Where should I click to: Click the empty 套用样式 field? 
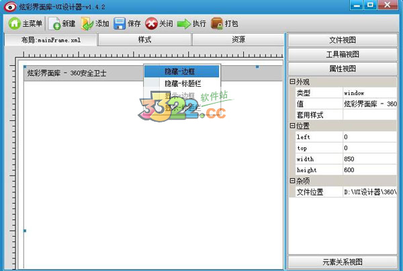(370, 115)
